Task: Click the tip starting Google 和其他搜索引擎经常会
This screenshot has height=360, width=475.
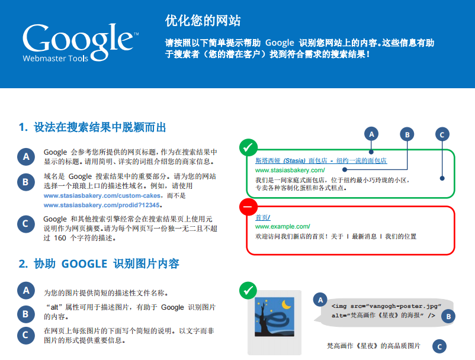Action: 130,229
